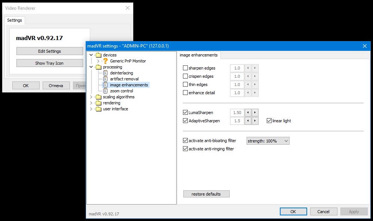Select the image enhancements tab
This screenshot has height=221, width=373.
pyautogui.click(x=199, y=55)
